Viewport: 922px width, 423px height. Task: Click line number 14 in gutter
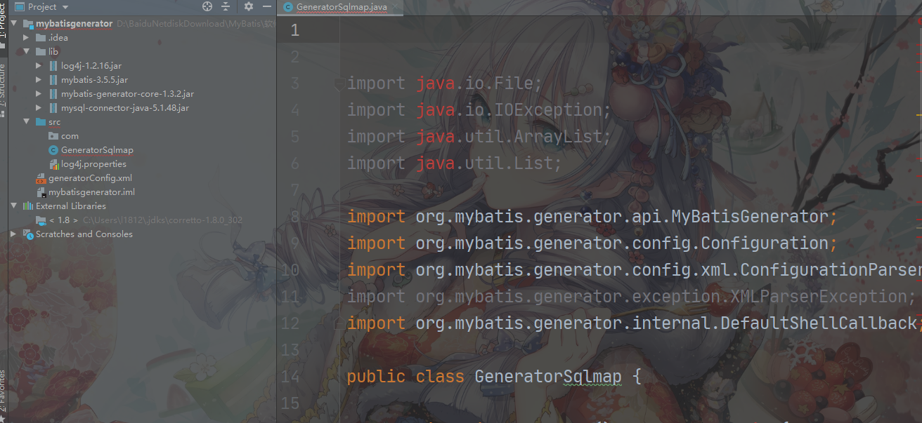point(290,377)
